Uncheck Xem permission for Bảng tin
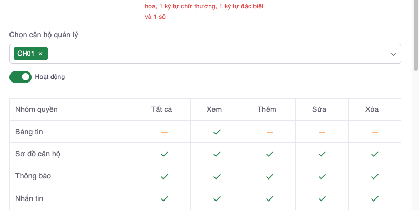Image resolution: width=419 pixels, height=210 pixels. click(x=217, y=132)
